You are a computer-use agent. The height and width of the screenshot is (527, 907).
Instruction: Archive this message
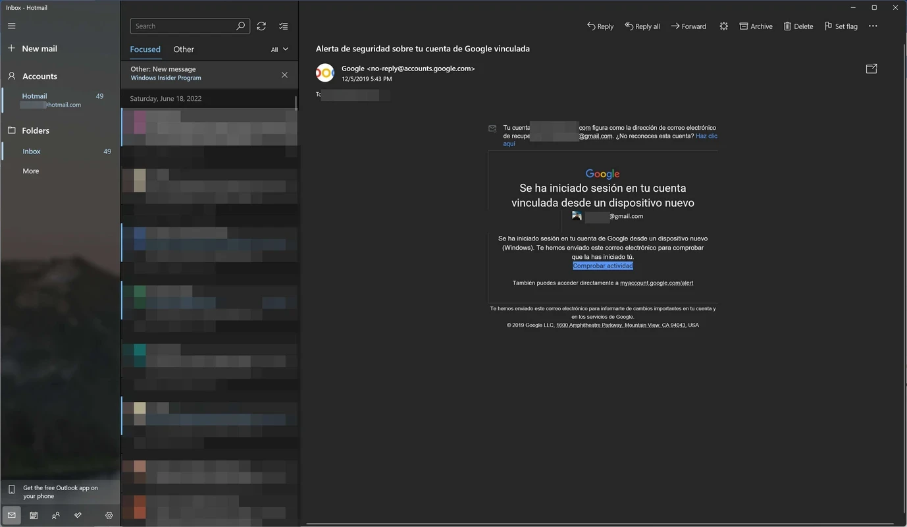[756, 26]
